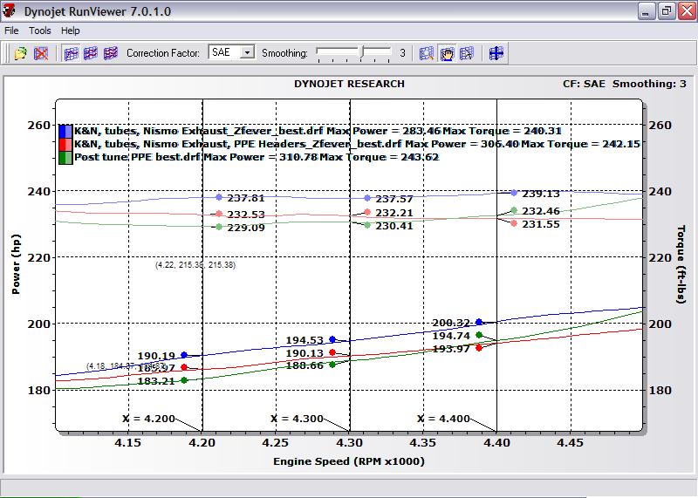
Task: Click the crosshair cursor tool icon
Action: click(496, 53)
